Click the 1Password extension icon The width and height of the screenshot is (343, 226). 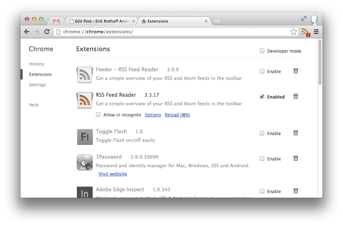coord(85,162)
